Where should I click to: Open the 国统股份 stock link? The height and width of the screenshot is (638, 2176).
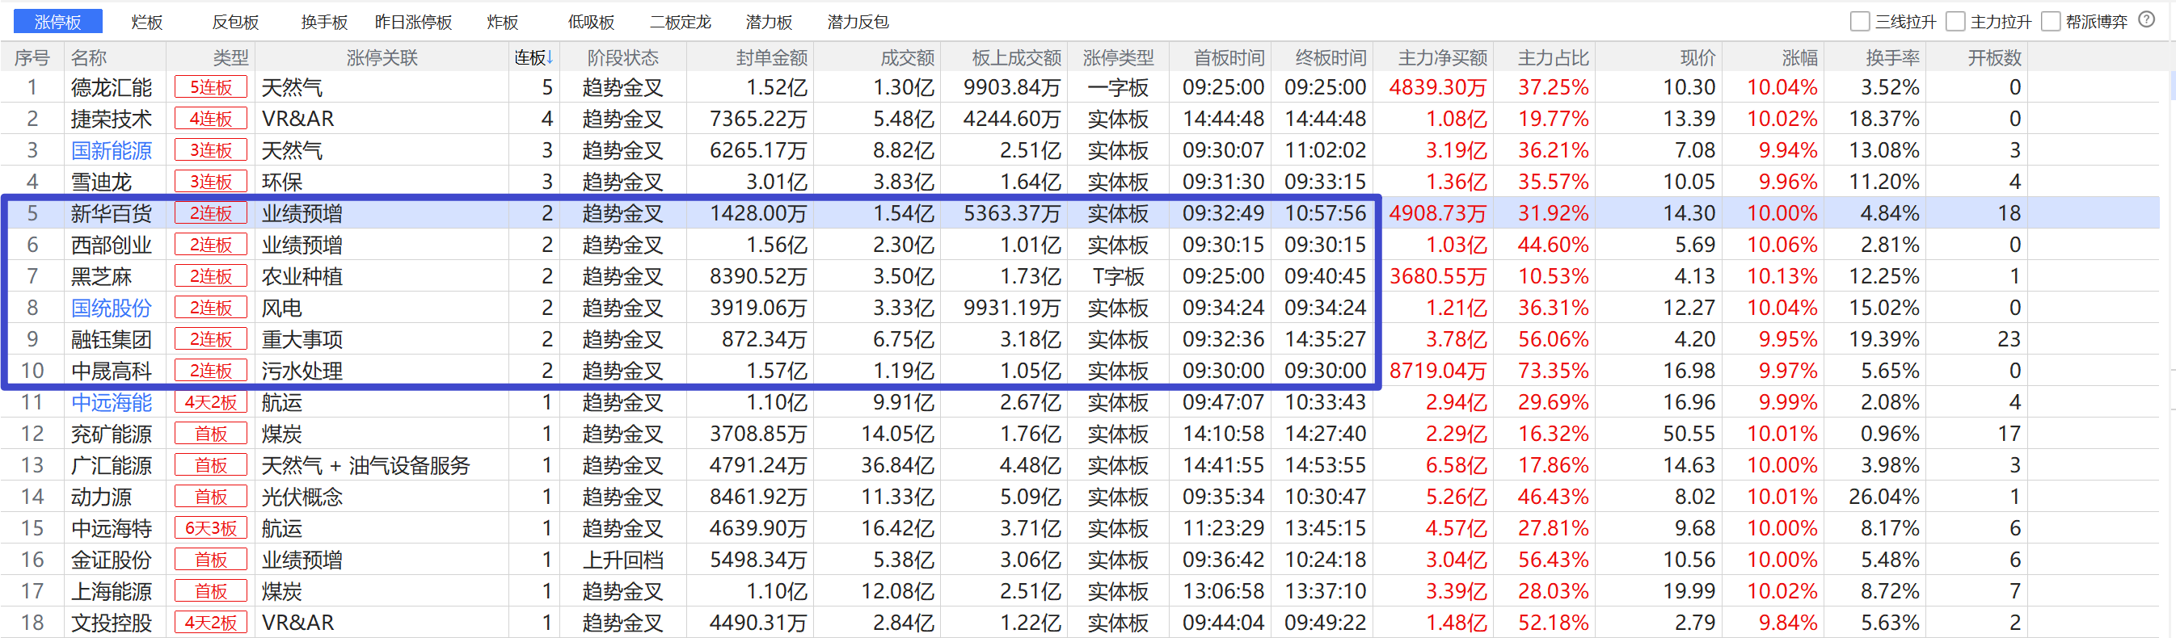click(112, 308)
